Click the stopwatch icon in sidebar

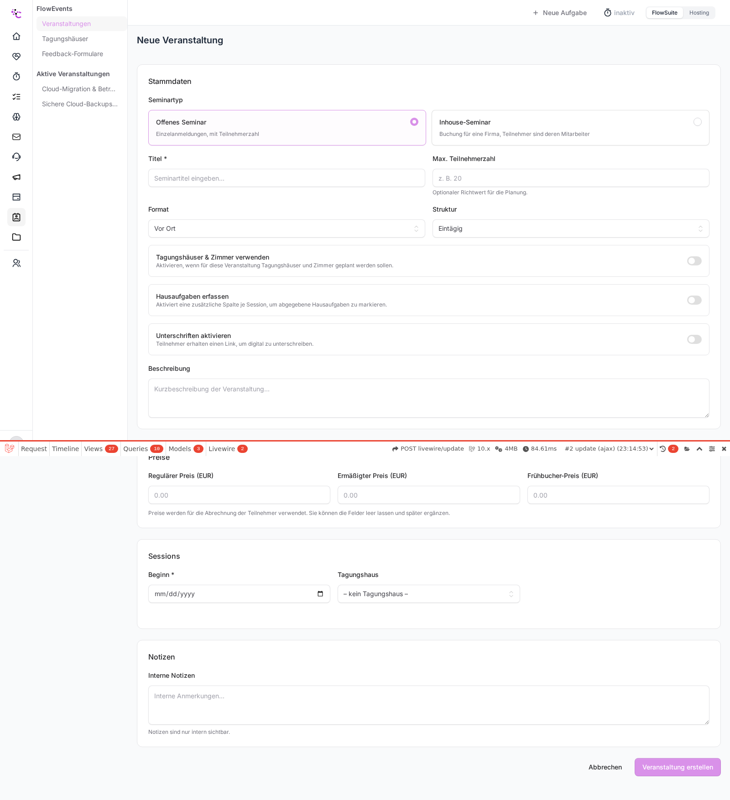pyautogui.click(x=16, y=77)
